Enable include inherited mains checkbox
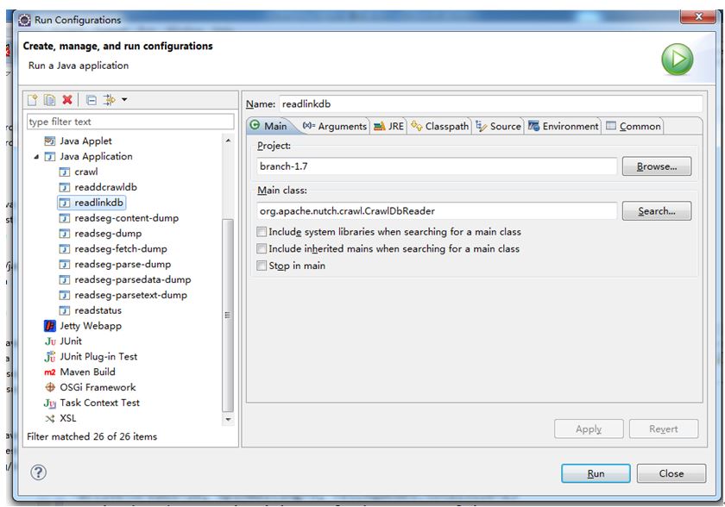 [262, 249]
